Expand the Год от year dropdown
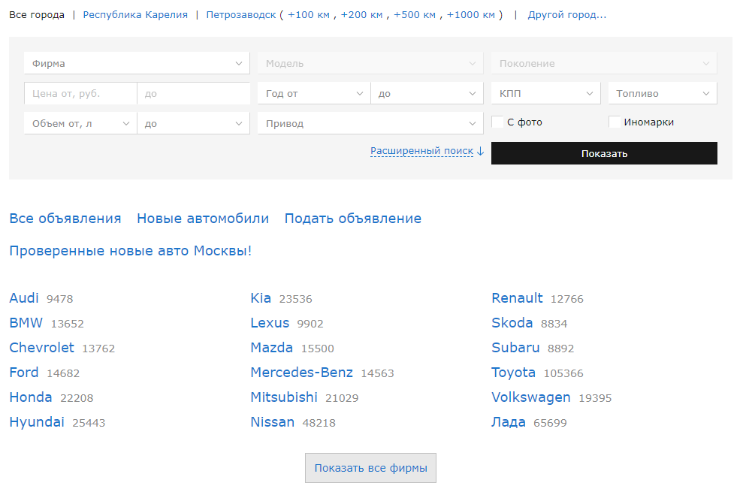746x498 pixels. (x=313, y=93)
